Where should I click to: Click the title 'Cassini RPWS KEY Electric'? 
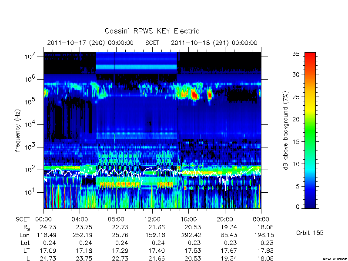(152, 31)
